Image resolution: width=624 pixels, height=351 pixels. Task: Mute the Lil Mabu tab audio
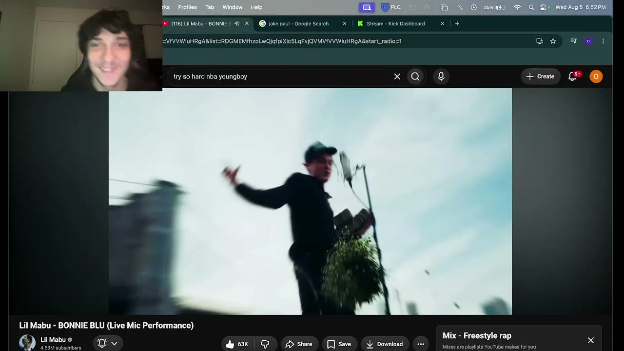(237, 23)
